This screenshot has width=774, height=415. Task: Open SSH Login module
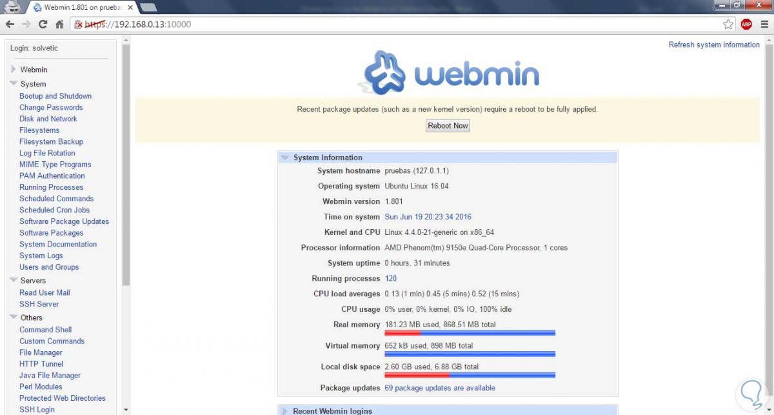coord(37,409)
